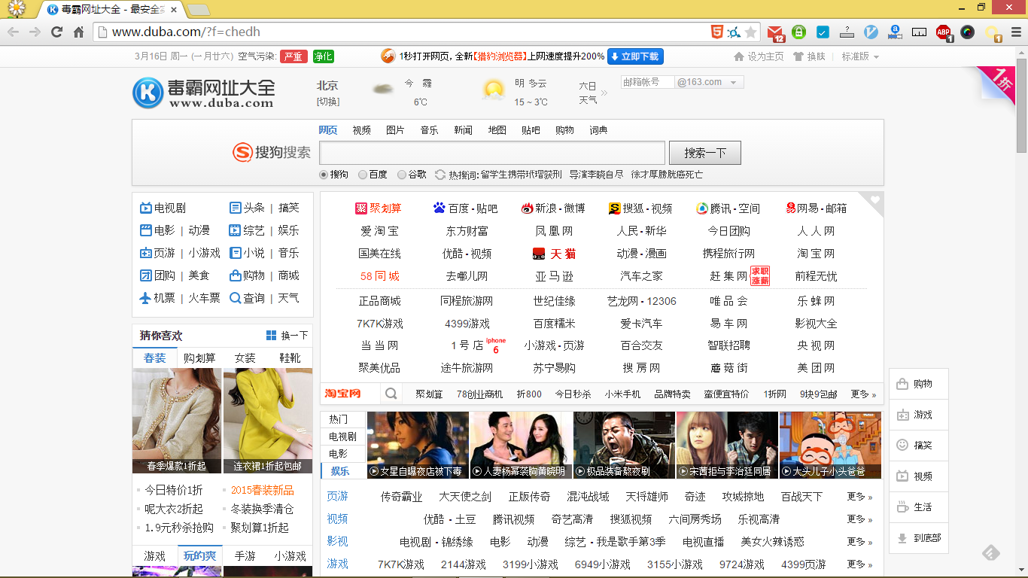Expand 更多 in the 页游 row
The height and width of the screenshot is (578, 1028).
pos(859,497)
